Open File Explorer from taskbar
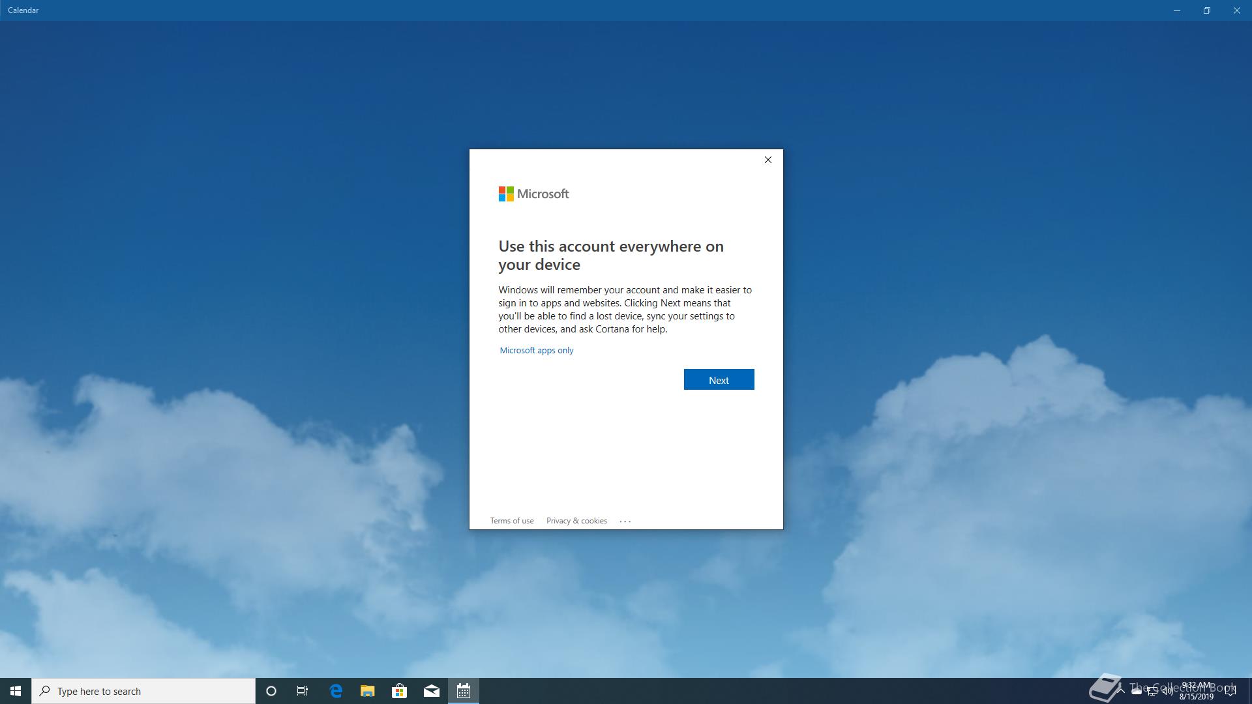This screenshot has height=704, width=1252. pos(368,691)
